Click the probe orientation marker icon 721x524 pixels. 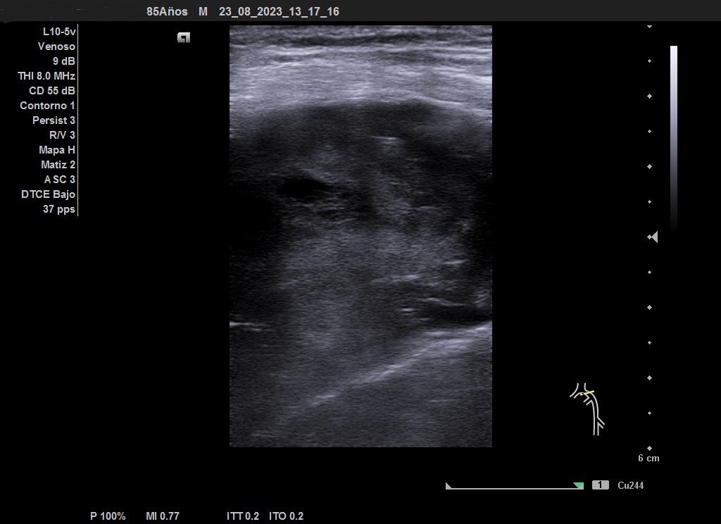[184, 38]
